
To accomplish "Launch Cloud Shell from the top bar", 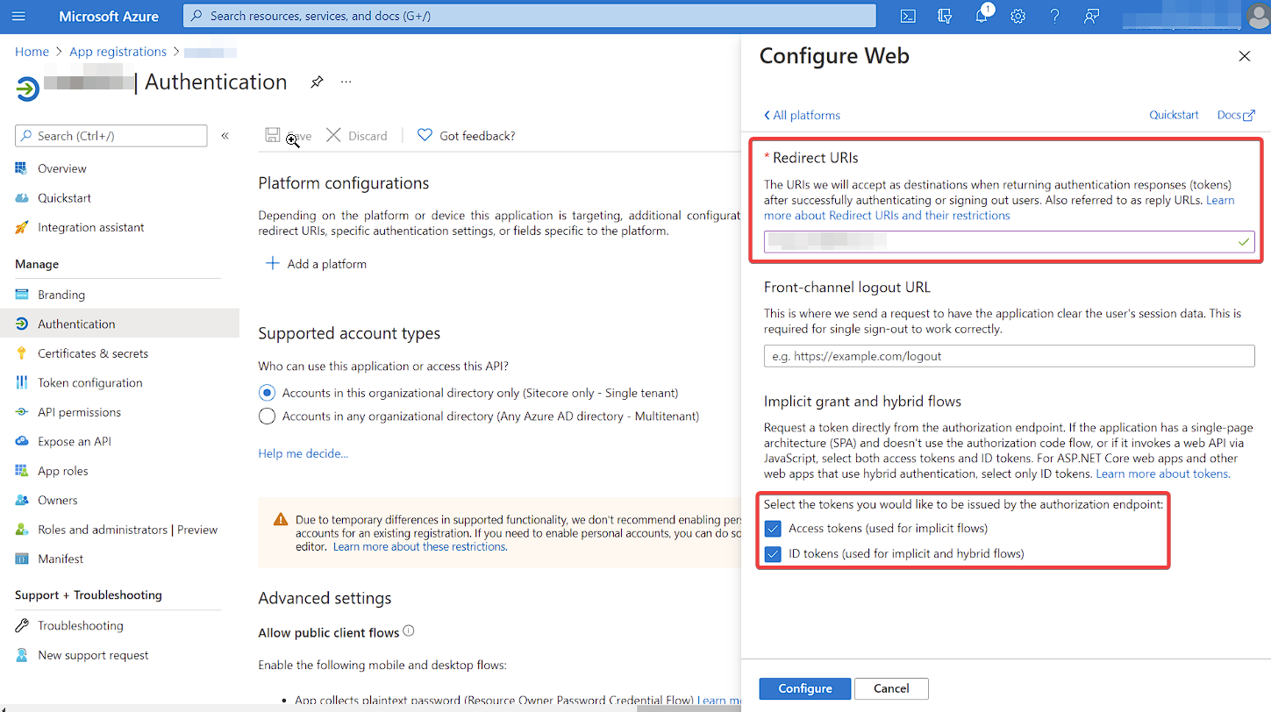I will click(909, 16).
